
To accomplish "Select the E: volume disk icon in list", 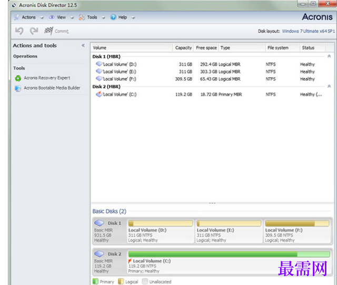I will [99, 71].
